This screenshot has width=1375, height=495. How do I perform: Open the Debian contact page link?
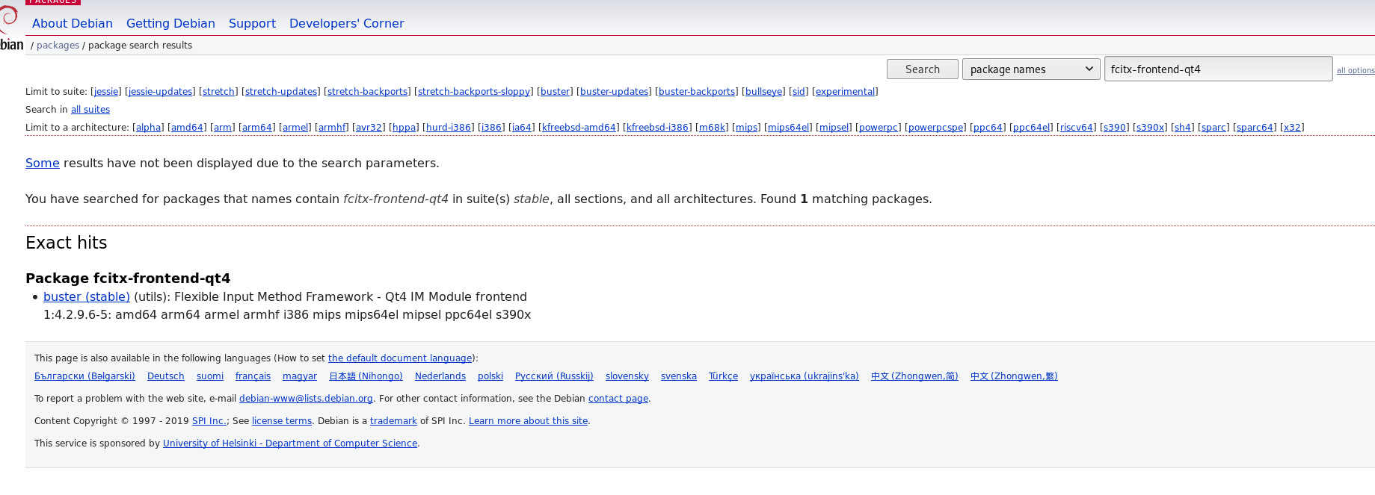tap(618, 399)
